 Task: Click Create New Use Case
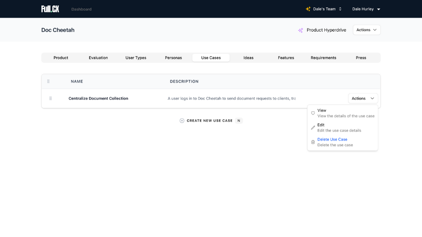coord(211,121)
